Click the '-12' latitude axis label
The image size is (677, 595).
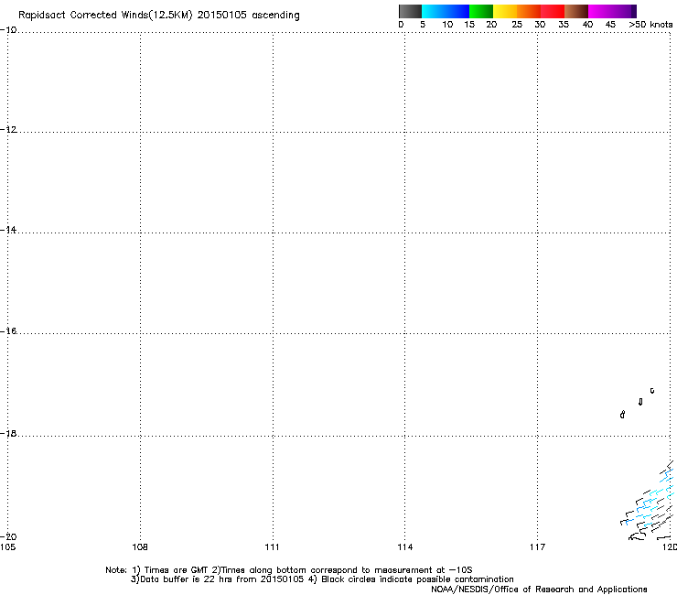coord(8,130)
